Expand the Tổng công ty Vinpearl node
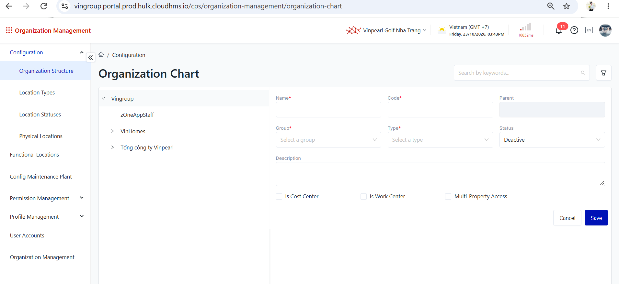This screenshot has width=619, height=284. pos(112,147)
